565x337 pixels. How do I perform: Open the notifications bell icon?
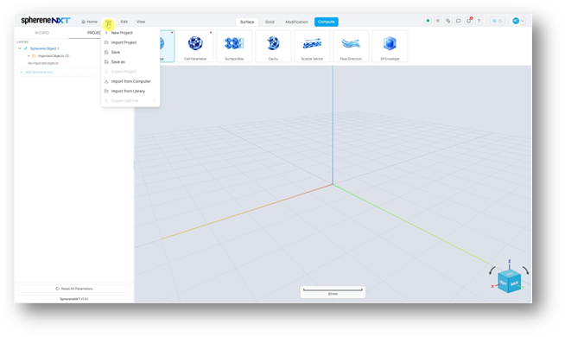(x=469, y=21)
